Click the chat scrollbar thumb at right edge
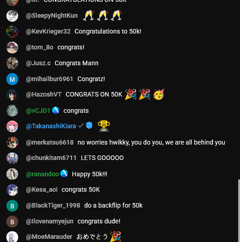 tap(239, 211)
